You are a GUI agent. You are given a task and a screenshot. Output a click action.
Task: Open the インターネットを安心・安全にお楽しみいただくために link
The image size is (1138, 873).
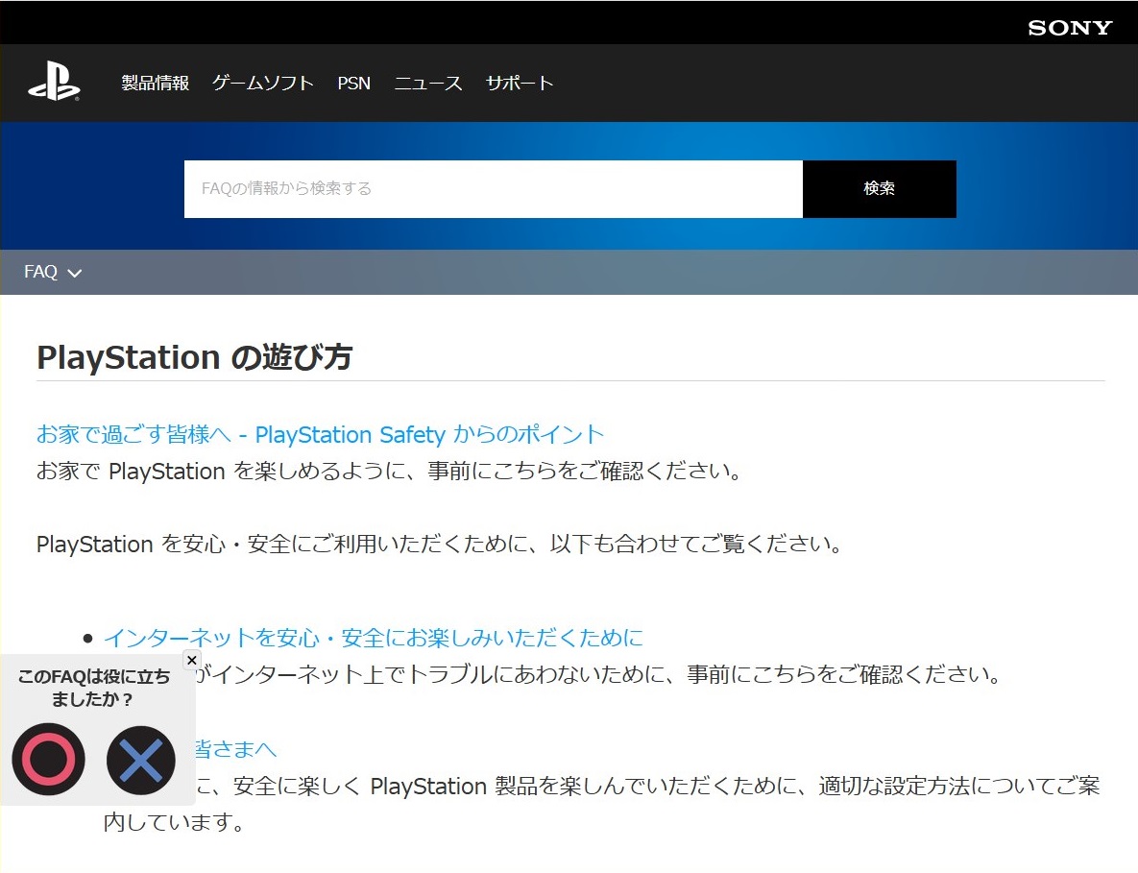pos(373,638)
